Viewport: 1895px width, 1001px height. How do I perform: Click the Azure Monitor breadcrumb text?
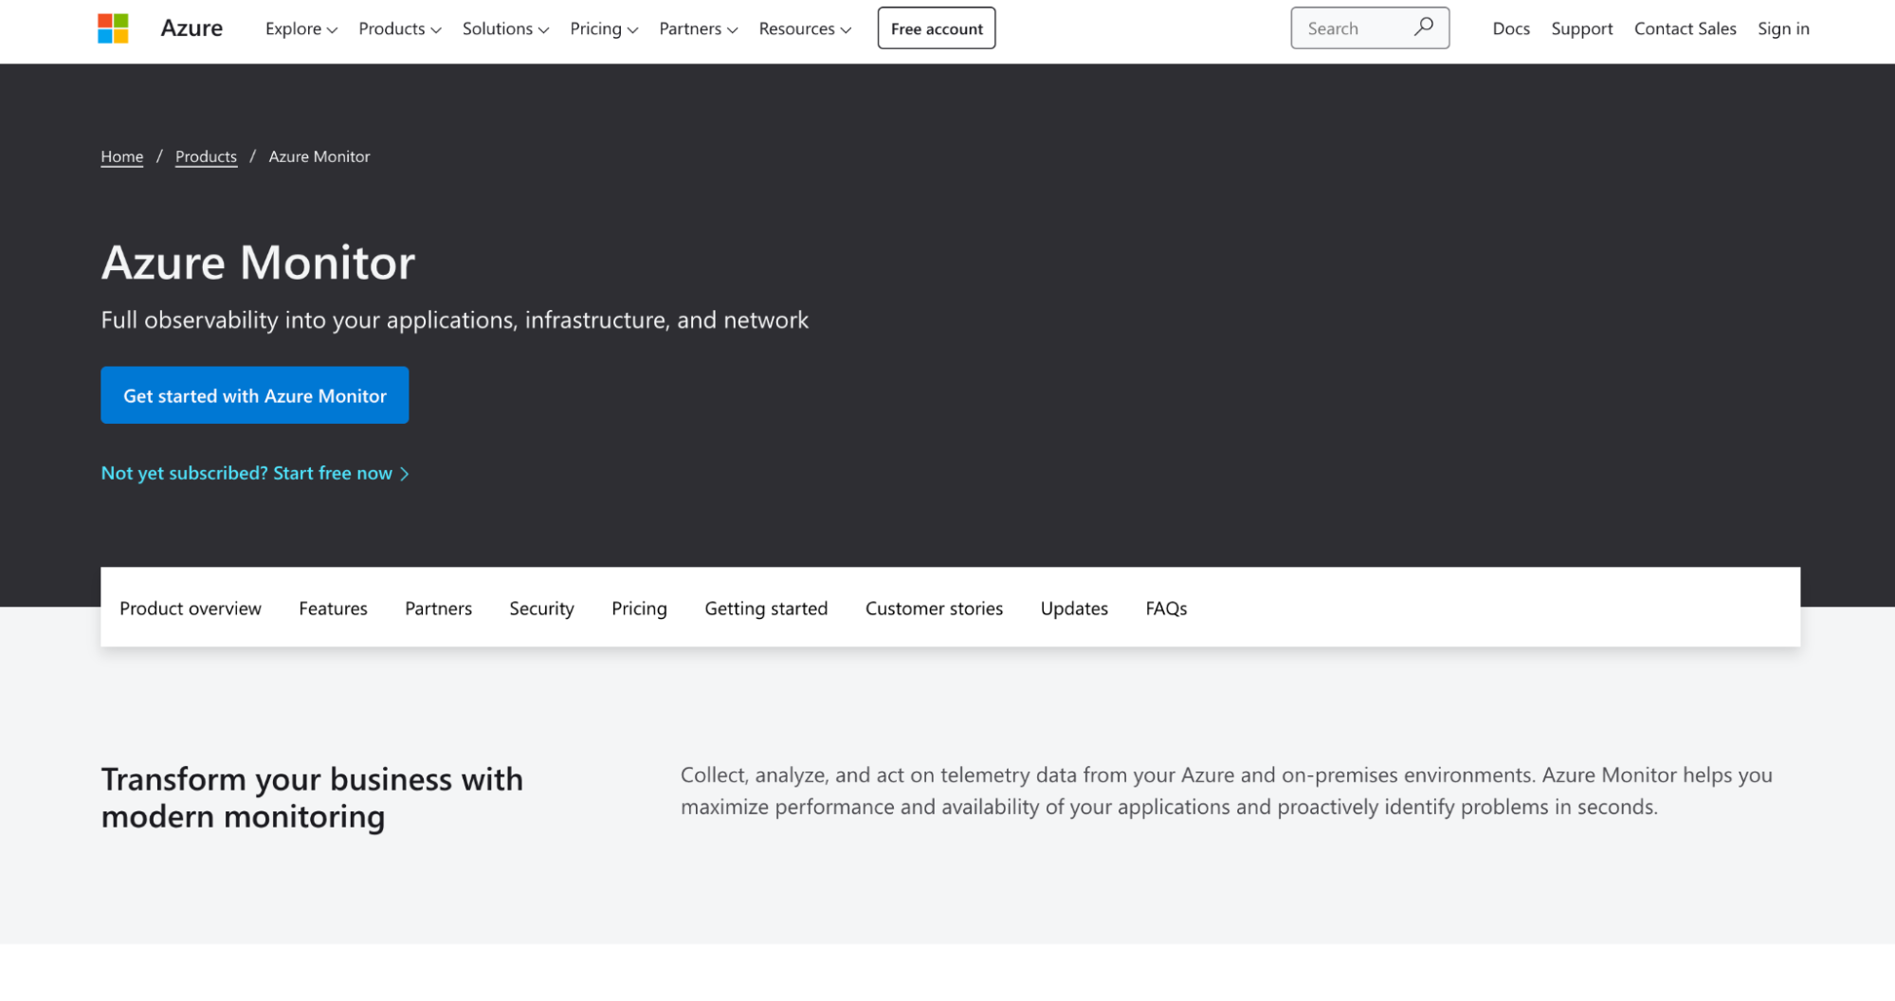tap(319, 156)
